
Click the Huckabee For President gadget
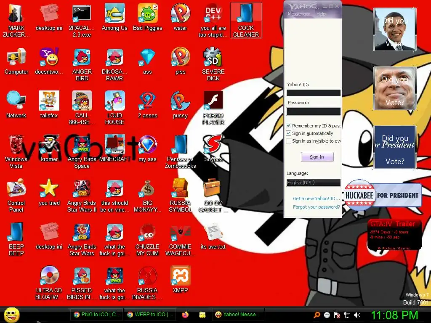point(383,195)
